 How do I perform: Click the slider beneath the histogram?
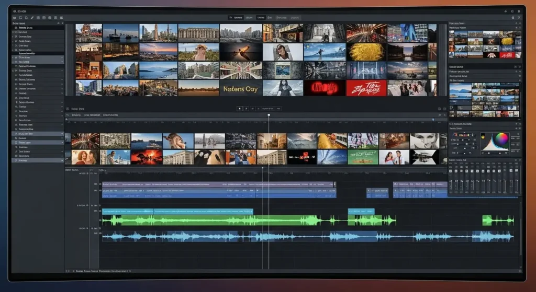coord(494,153)
